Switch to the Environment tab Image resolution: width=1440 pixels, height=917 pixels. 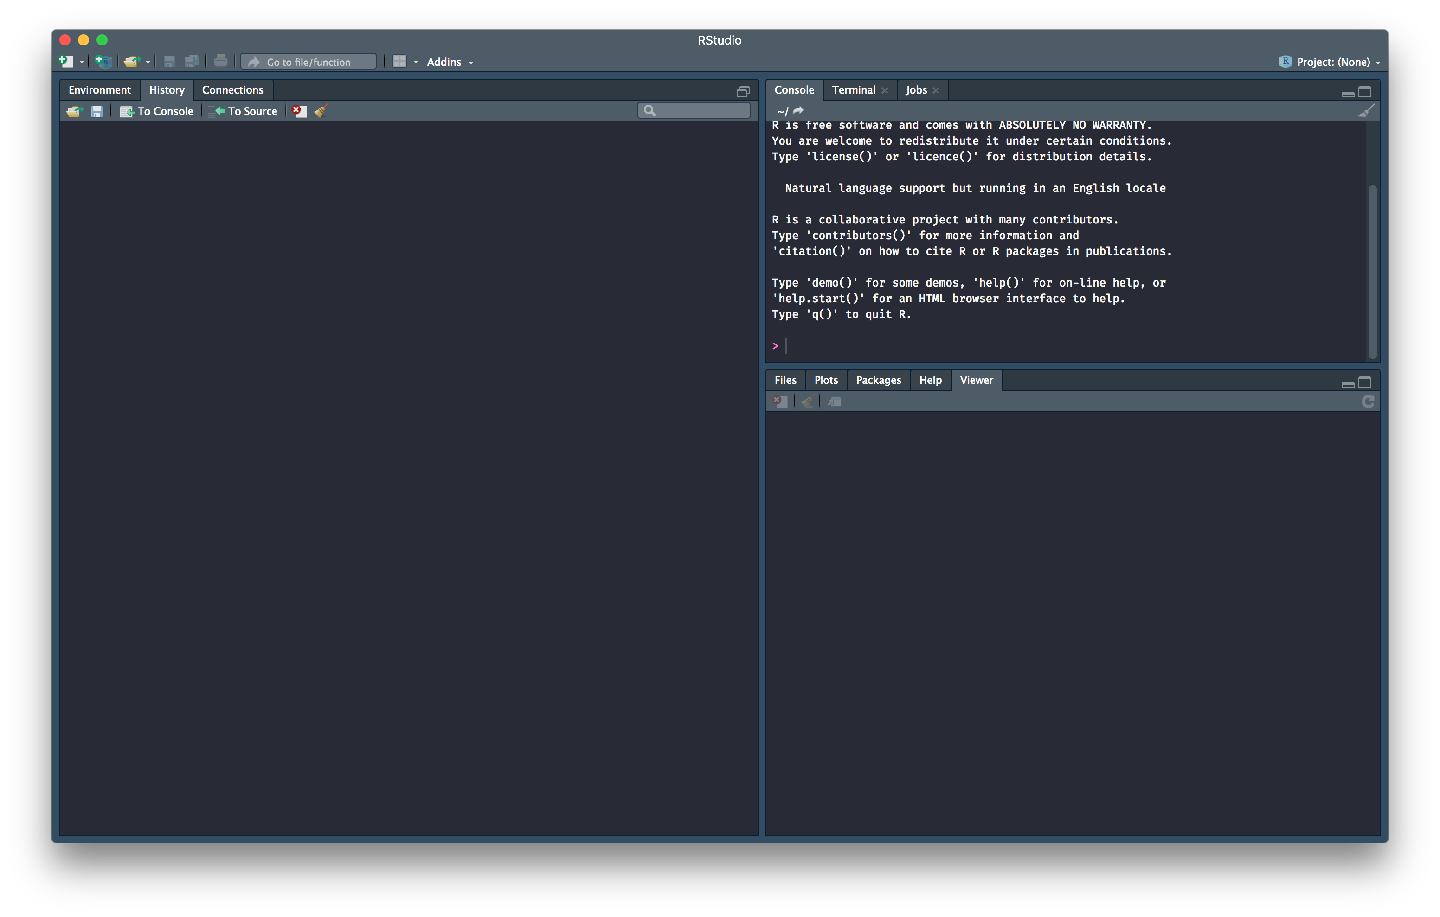coord(99,89)
